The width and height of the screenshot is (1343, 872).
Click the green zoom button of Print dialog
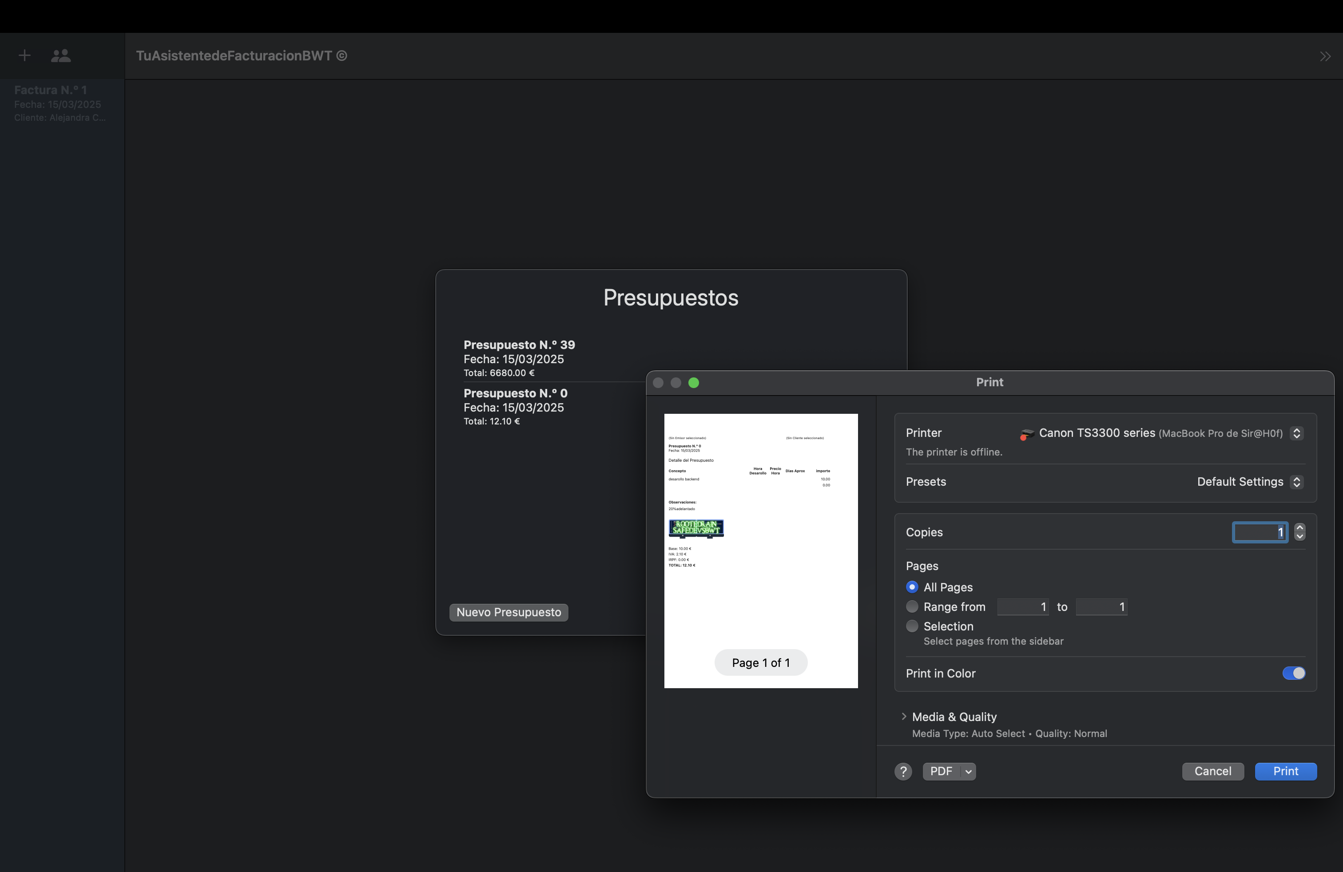(694, 382)
